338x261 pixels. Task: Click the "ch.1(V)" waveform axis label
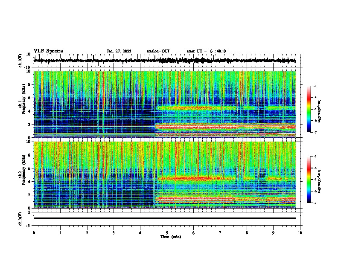pos(20,61)
